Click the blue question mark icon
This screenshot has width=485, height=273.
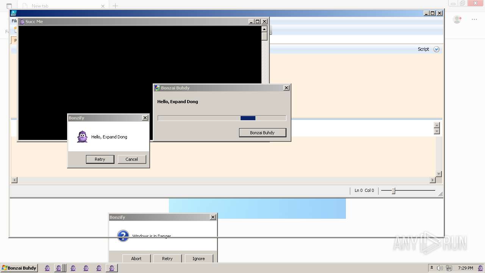(x=123, y=235)
